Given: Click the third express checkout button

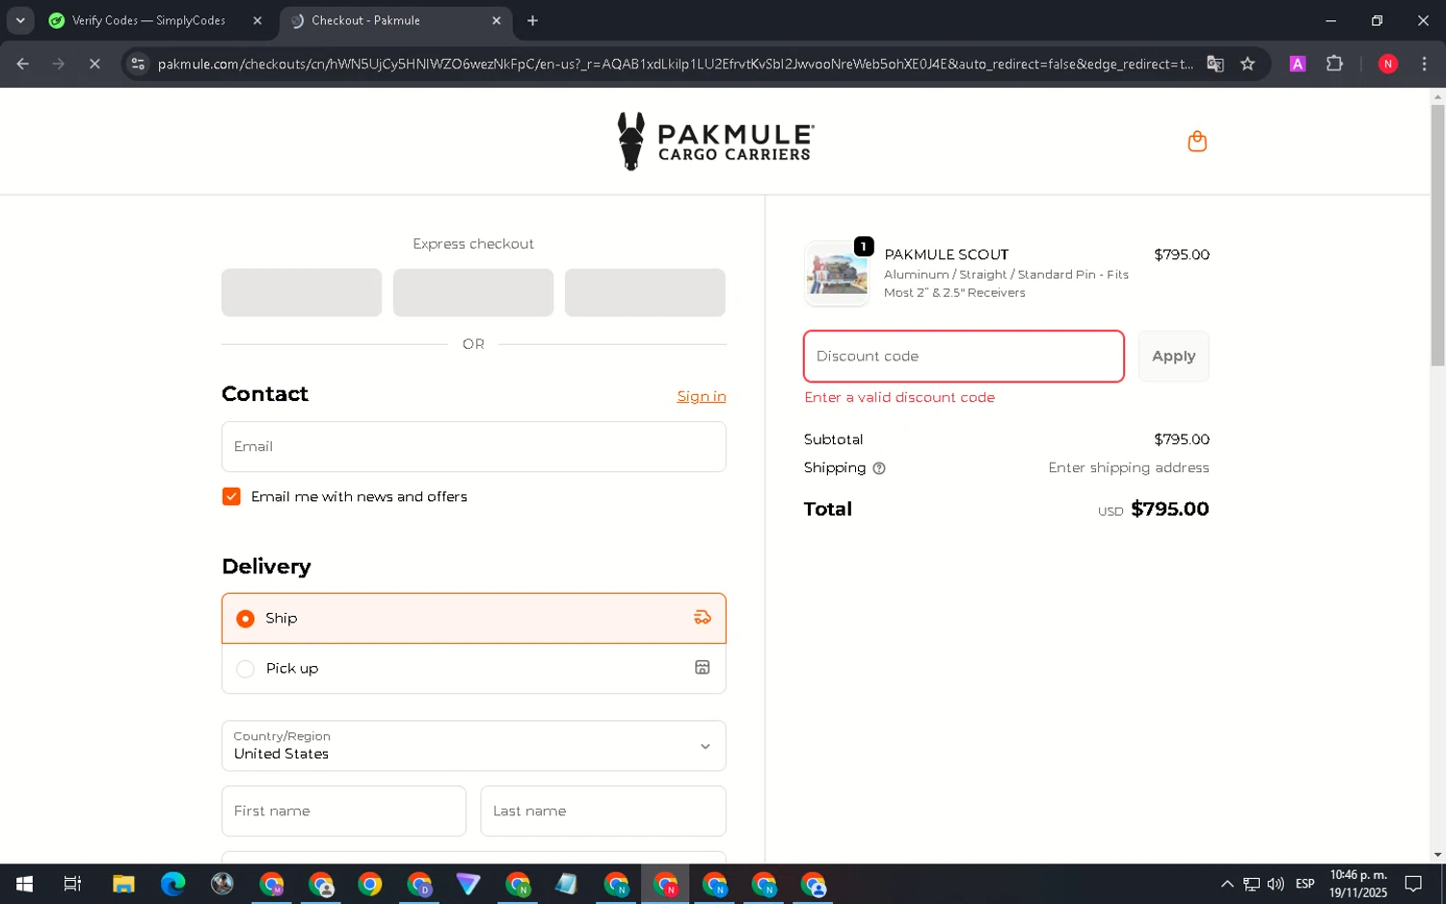Looking at the screenshot, I should tap(645, 292).
